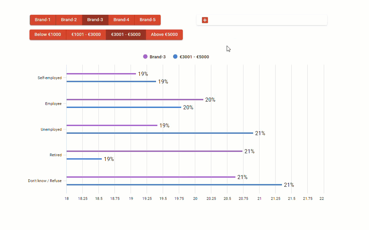Deselect the active Brand-3 button
Viewport: 369px width, 230px height.
tap(95, 20)
